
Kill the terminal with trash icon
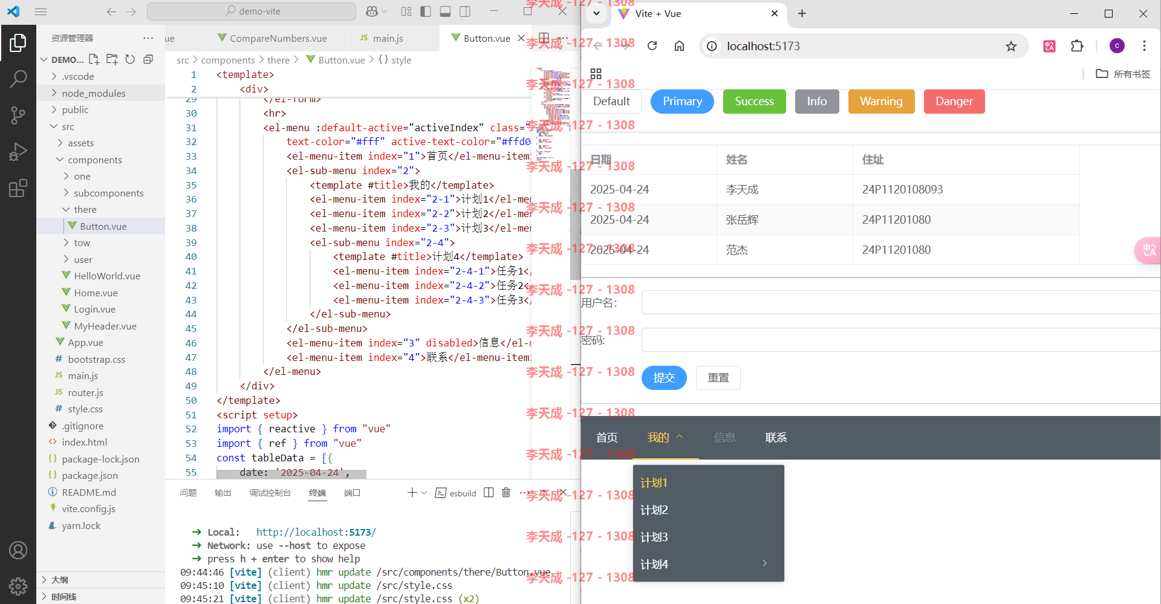[x=506, y=493]
